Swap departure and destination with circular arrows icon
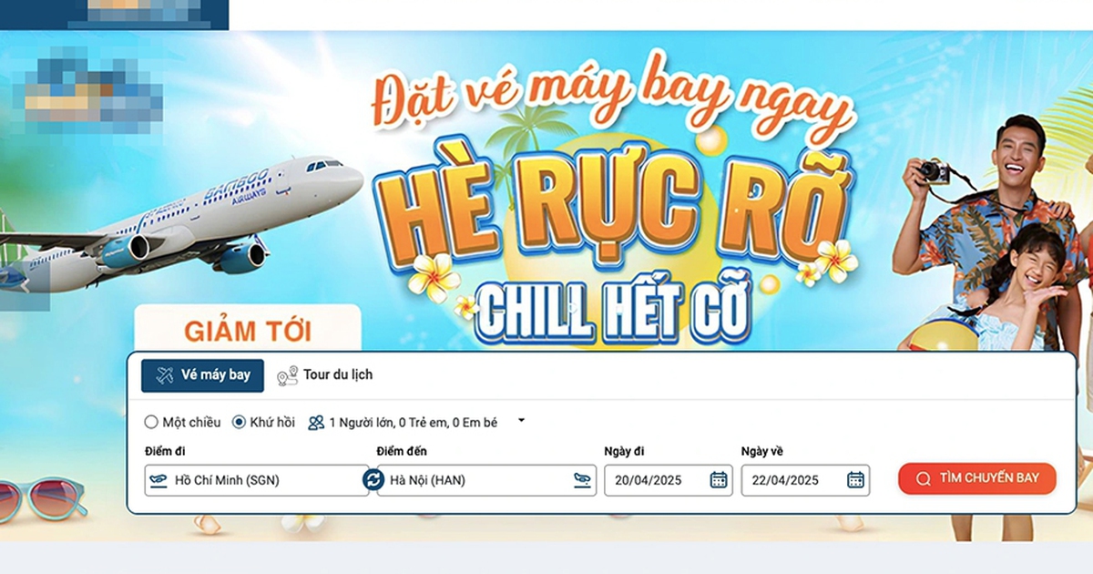Screen dimensions: 1093x574 point(373,479)
